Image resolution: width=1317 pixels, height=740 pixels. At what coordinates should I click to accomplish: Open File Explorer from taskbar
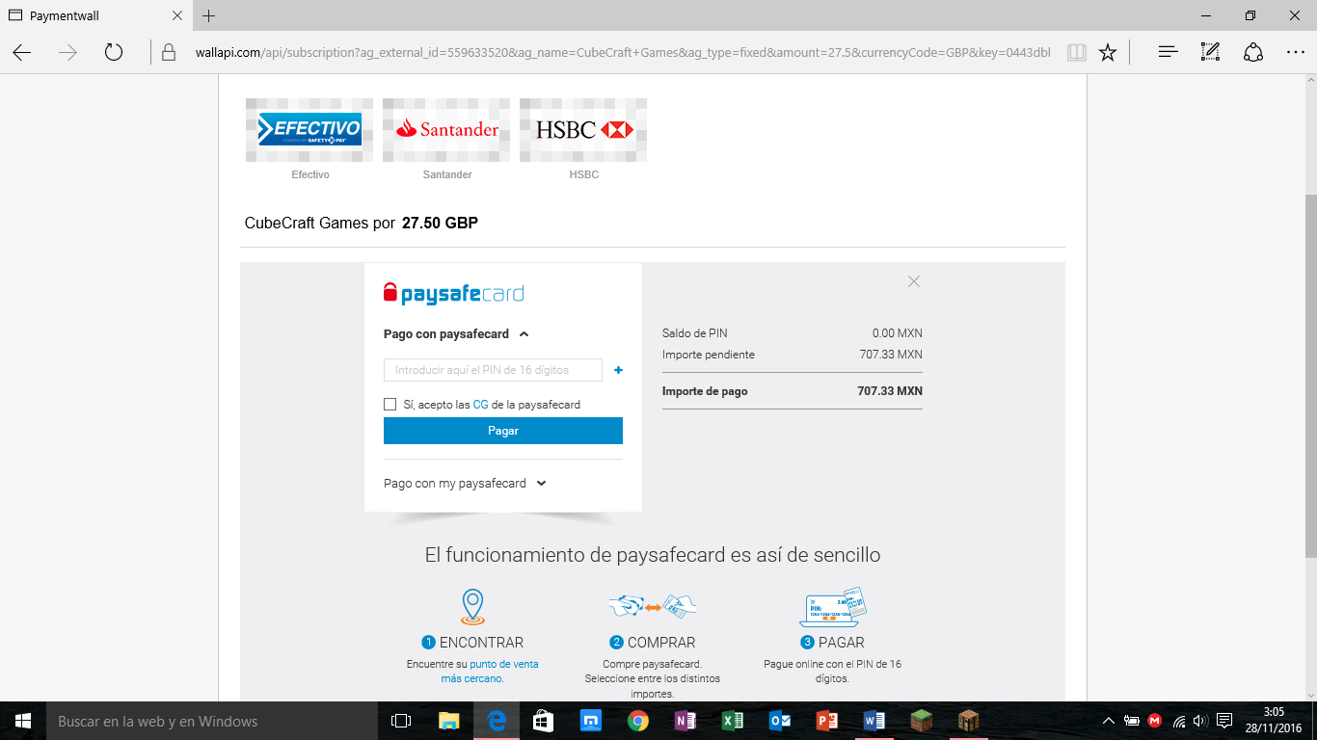[449, 721]
